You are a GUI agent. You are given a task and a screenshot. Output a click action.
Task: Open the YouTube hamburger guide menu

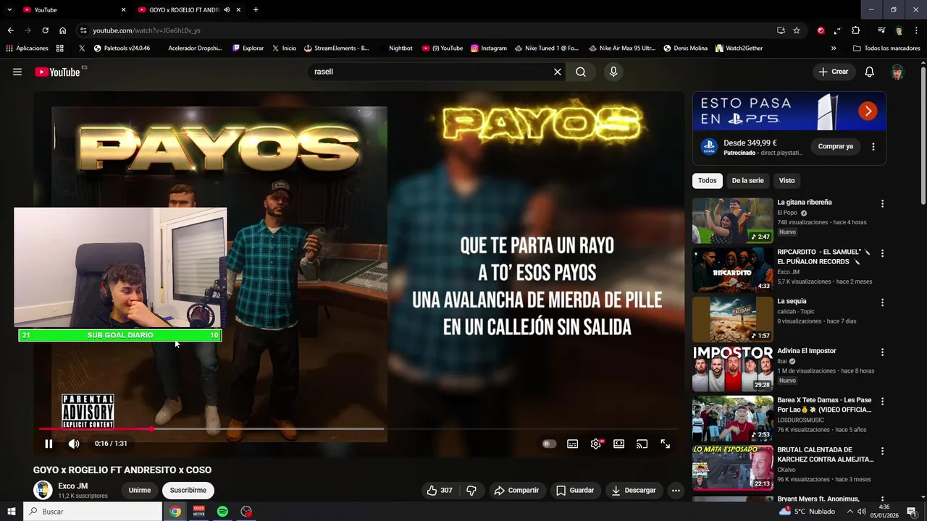[17, 72]
